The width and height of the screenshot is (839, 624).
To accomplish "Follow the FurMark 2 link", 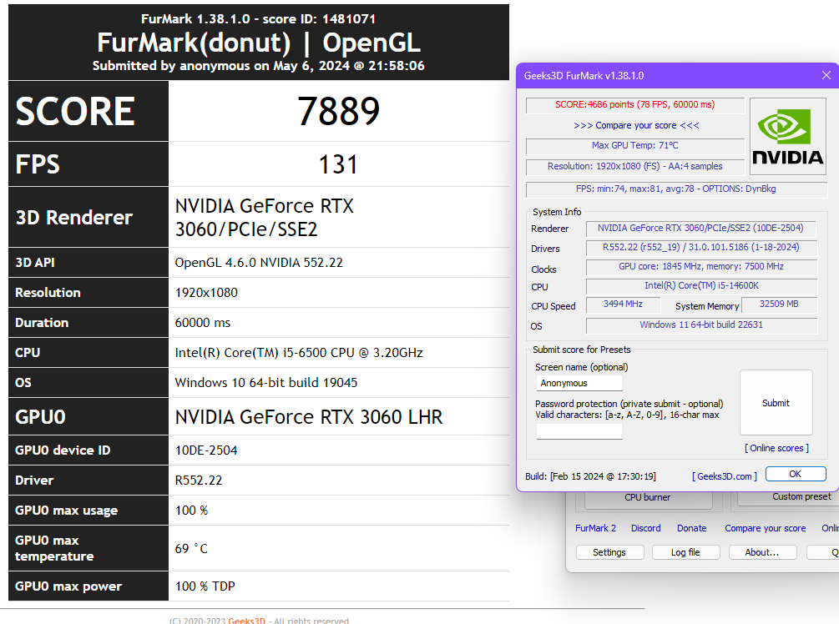I will coord(595,528).
